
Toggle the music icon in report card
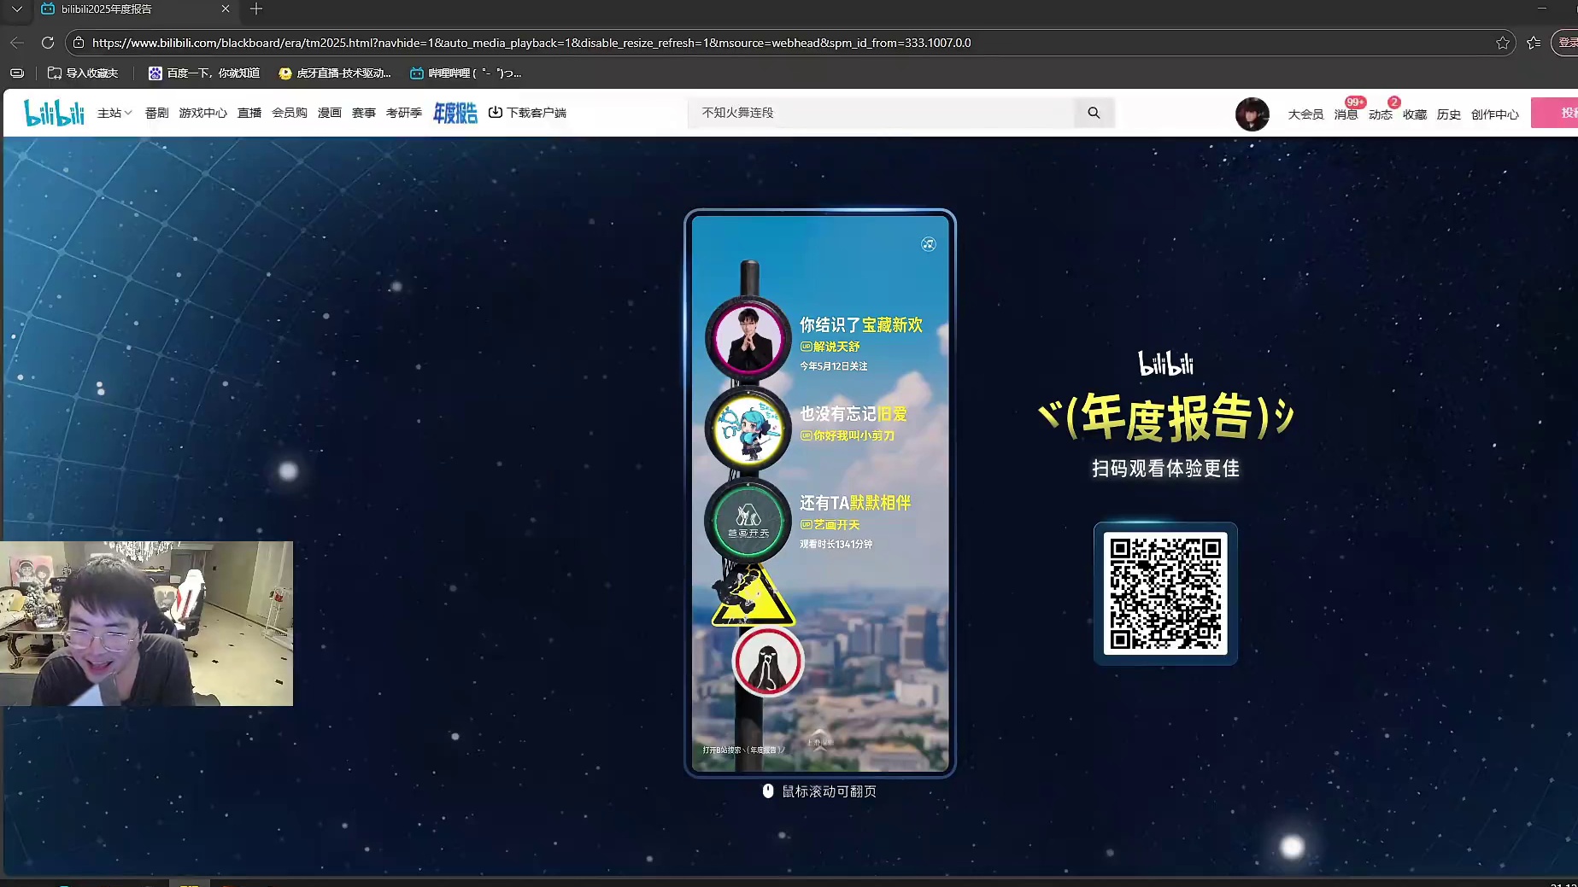coord(929,245)
